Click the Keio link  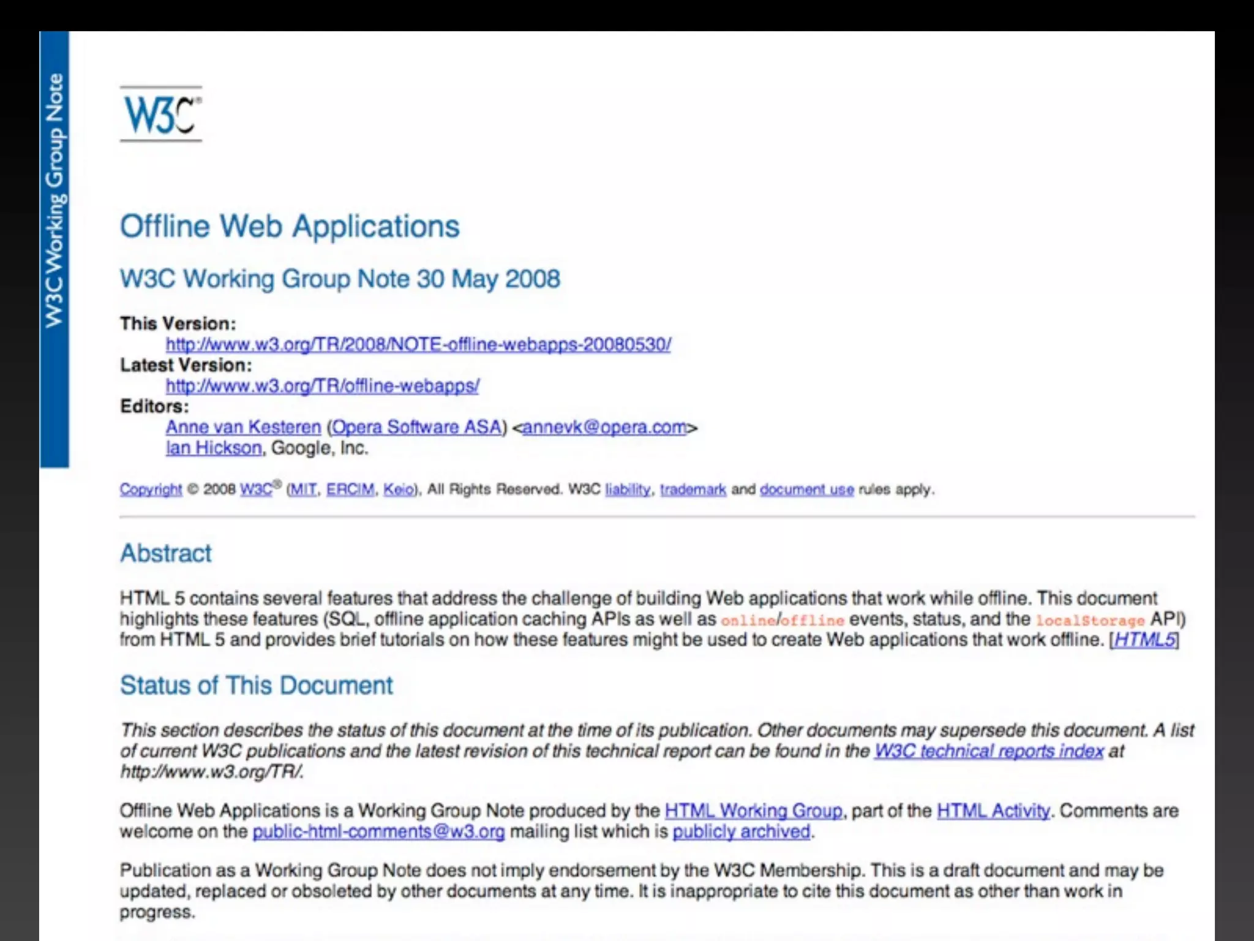399,489
